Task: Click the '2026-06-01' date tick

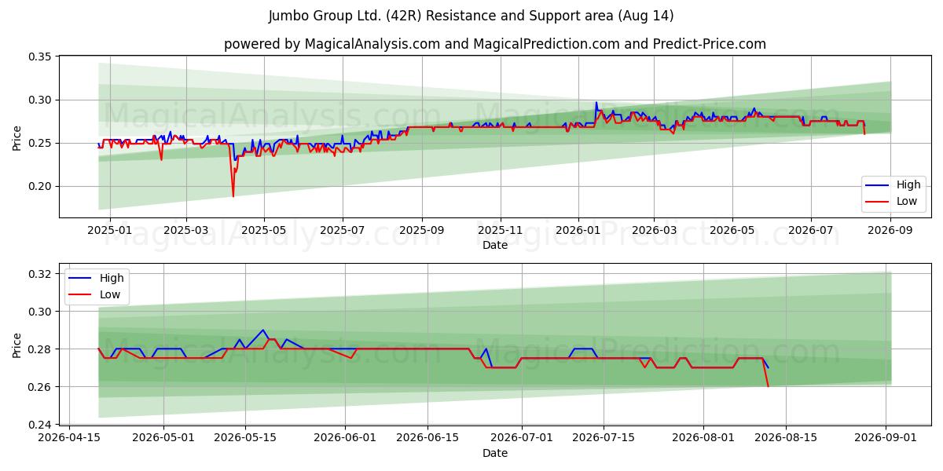Action: [x=345, y=438]
